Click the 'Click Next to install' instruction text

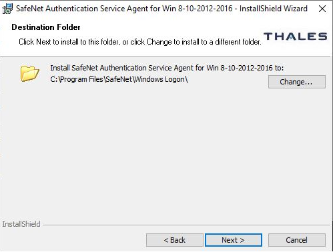coord(140,42)
